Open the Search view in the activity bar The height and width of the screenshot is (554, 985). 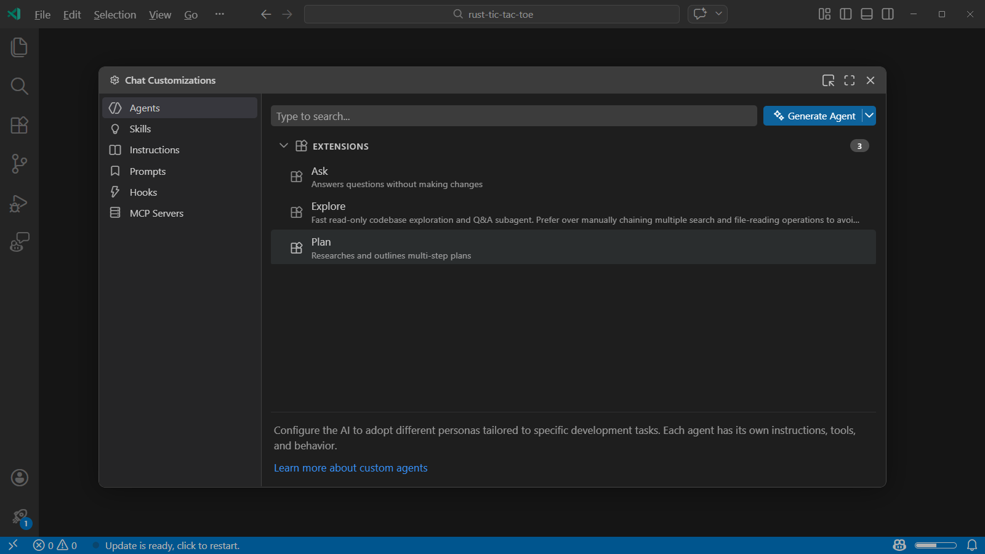pyautogui.click(x=18, y=86)
